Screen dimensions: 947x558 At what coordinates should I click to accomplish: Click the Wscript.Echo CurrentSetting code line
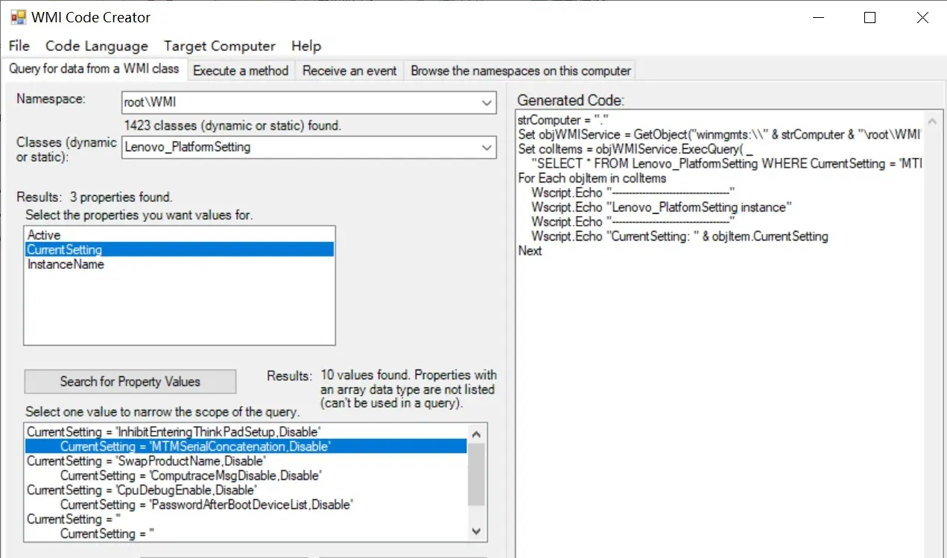click(680, 236)
